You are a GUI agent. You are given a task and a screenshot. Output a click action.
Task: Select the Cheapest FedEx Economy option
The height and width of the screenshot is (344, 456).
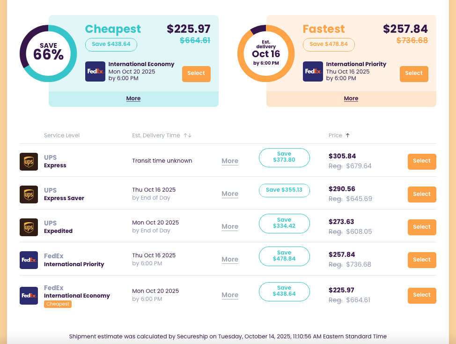[196, 74]
